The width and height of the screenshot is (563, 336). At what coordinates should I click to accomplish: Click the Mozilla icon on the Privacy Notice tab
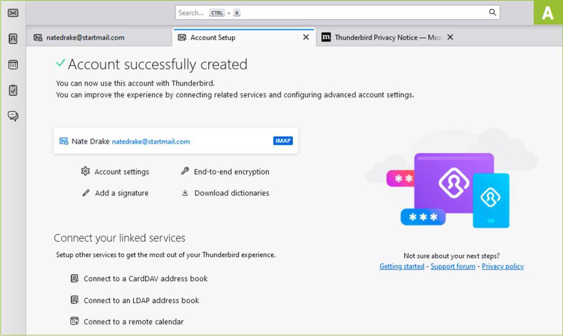pos(326,37)
